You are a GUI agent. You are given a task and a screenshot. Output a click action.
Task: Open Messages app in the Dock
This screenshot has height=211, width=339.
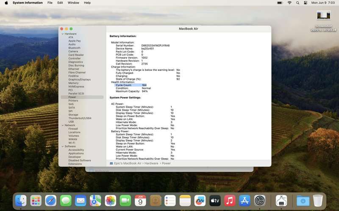pyautogui.click(x=66, y=200)
